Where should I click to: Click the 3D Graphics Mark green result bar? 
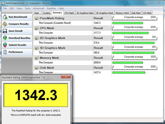tap(133, 53)
